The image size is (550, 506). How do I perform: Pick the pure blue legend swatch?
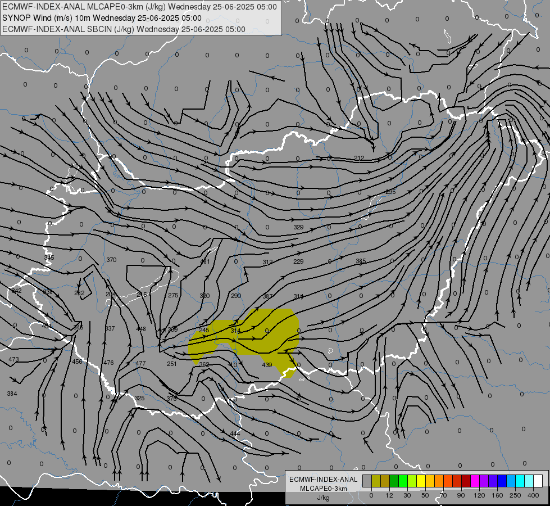coord(502,481)
